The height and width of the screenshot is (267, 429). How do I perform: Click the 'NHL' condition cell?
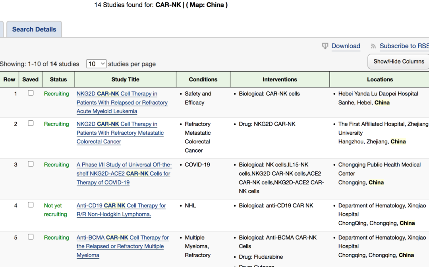tap(190, 205)
